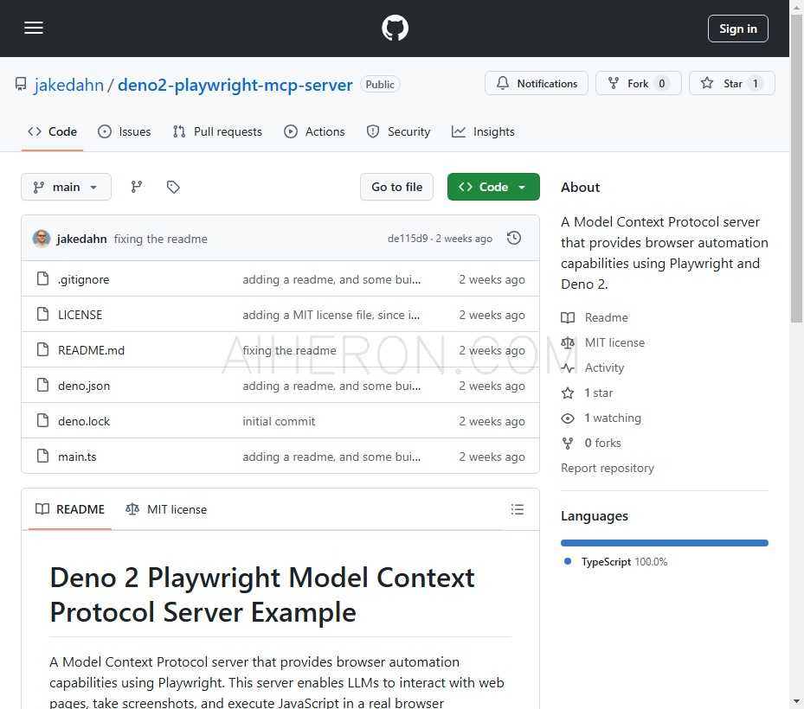
Task: Open the Security tab
Action: tap(398, 131)
